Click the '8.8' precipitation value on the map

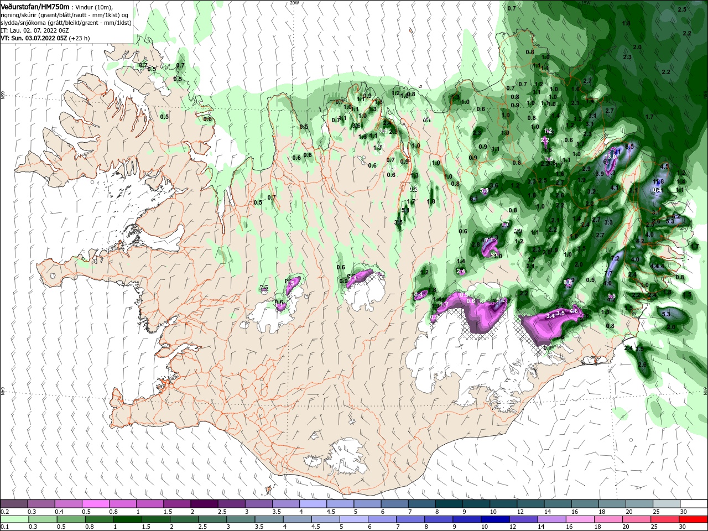point(568,282)
